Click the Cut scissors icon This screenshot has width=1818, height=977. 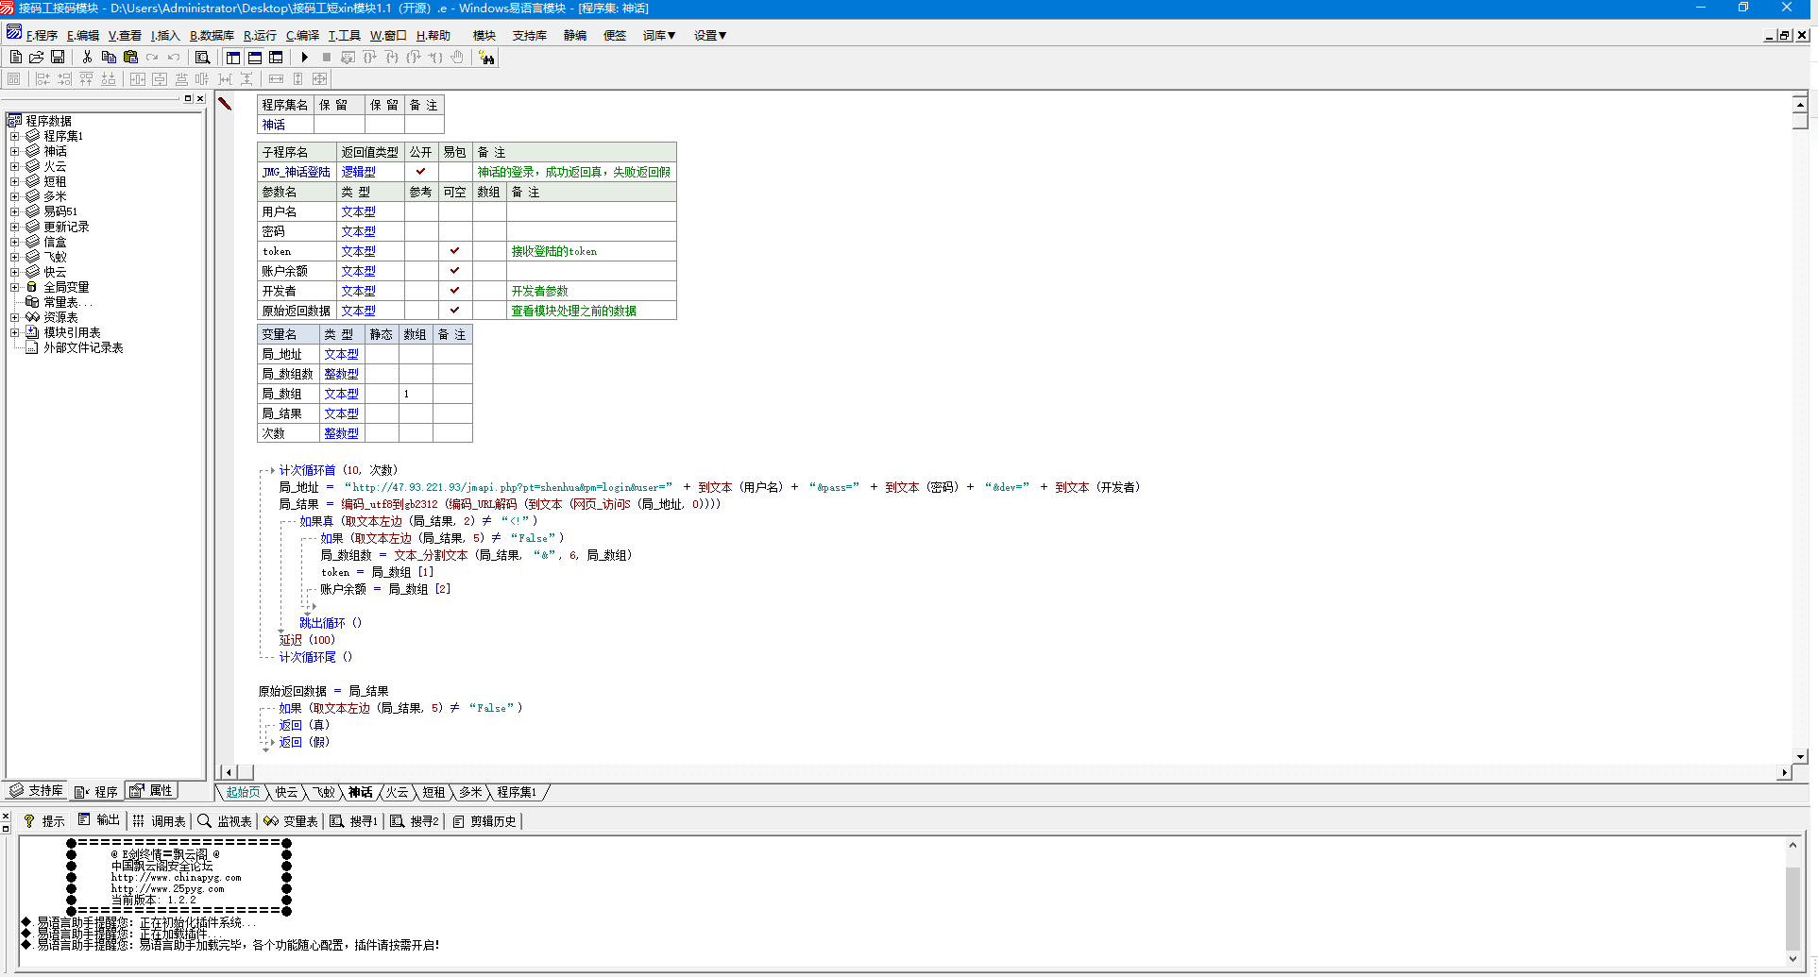pos(87,57)
